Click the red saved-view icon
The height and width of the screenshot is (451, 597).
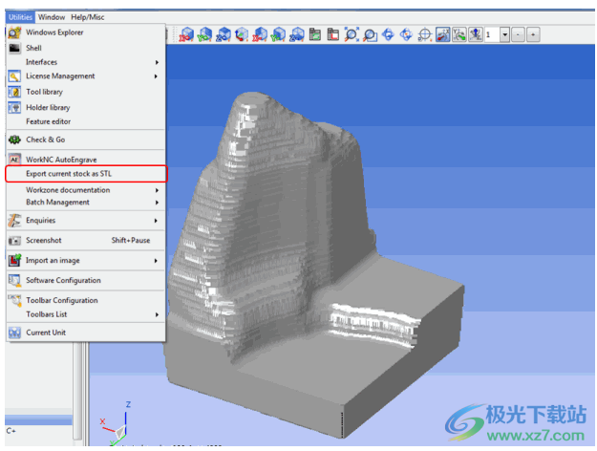[x=333, y=34]
